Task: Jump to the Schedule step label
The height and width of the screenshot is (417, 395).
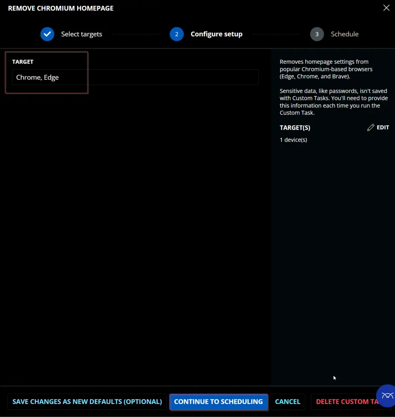Action: click(344, 34)
